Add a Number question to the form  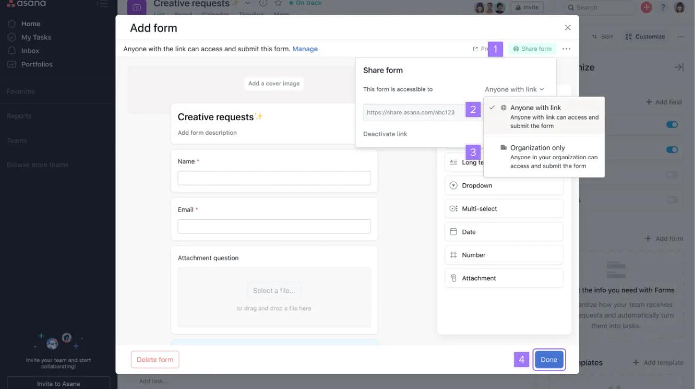(503, 254)
